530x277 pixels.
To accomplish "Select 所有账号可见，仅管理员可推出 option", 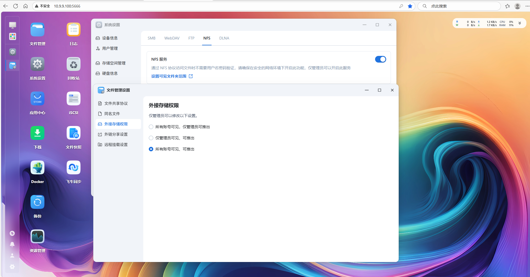I will click(151, 127).
